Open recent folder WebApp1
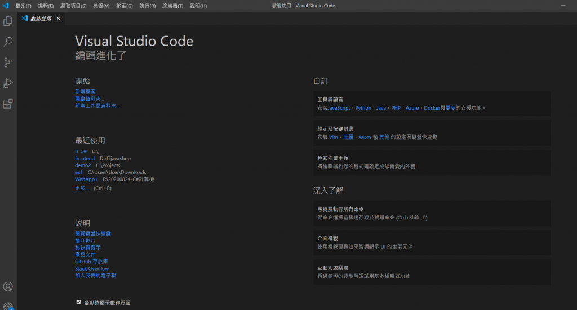577x310 pixels. 86,179
